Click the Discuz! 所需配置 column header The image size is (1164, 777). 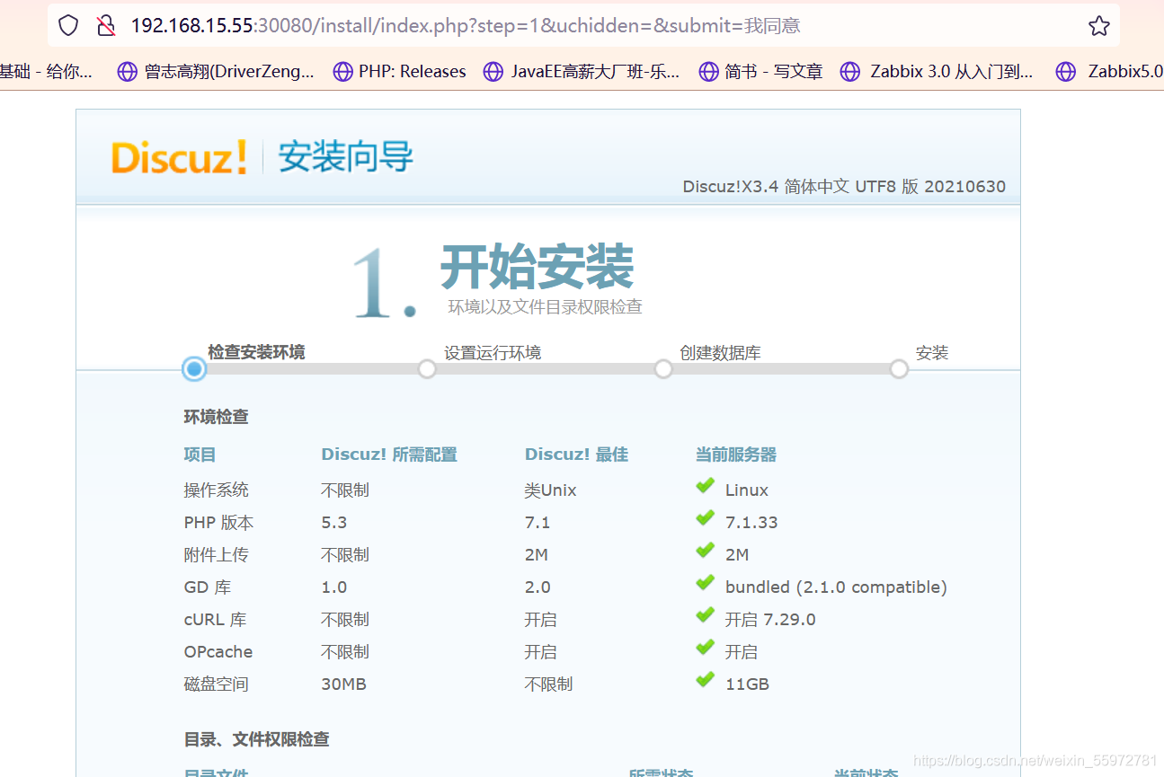(x=389, y=455)
